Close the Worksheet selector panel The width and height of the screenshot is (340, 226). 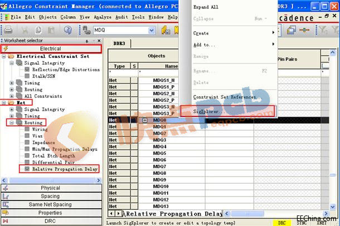[x=99, y=41]
